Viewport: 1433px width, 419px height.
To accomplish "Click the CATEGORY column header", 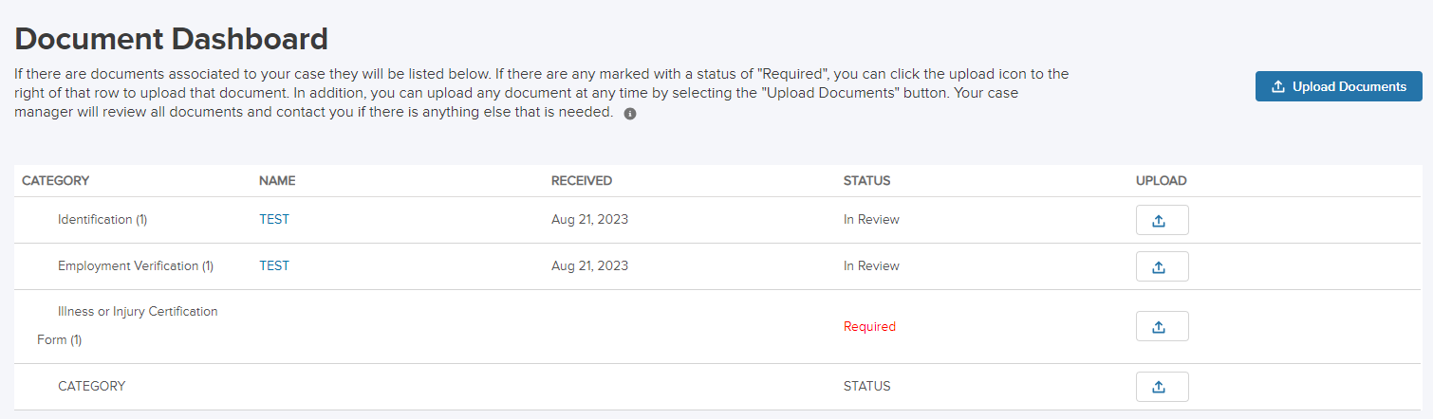I will pyautogui.click(x=55, y=180).
